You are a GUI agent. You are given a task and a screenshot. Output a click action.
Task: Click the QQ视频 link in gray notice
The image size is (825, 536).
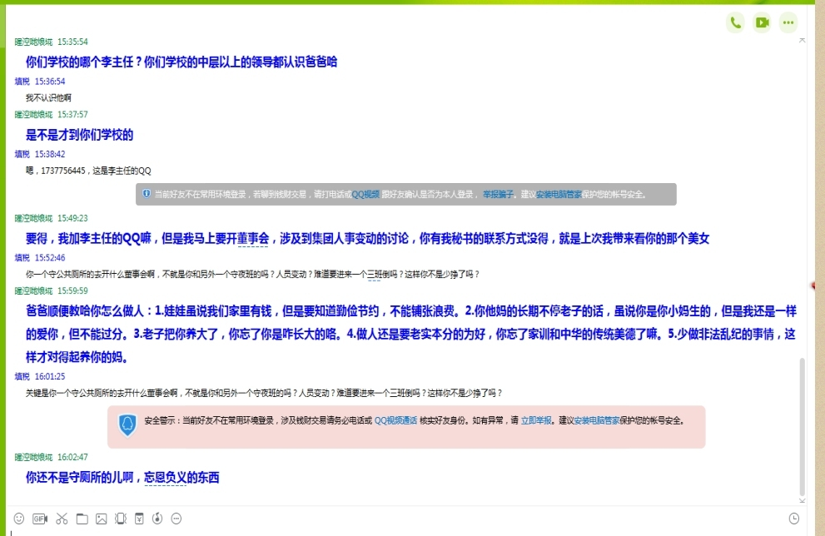click(365, 194)
